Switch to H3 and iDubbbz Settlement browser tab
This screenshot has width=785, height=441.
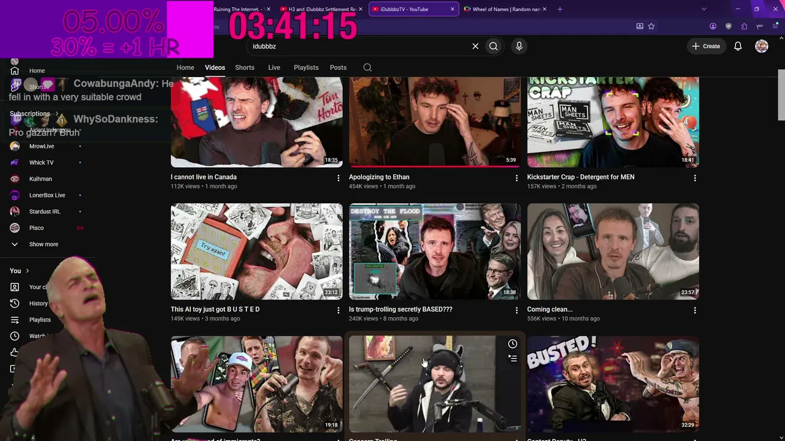pyautogui.click(x=321, y=9)
